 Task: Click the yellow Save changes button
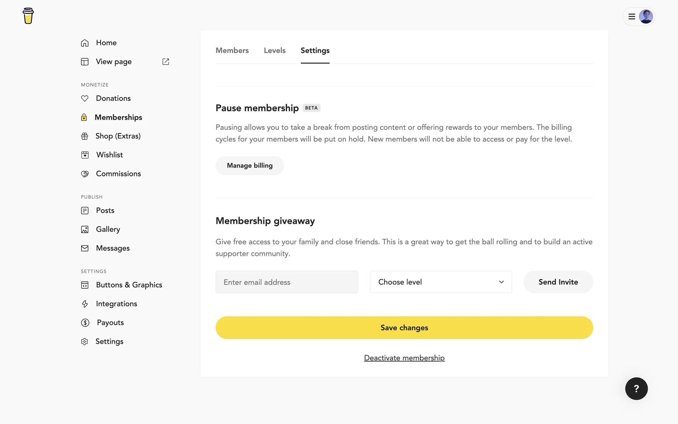[x=404, y=328]
